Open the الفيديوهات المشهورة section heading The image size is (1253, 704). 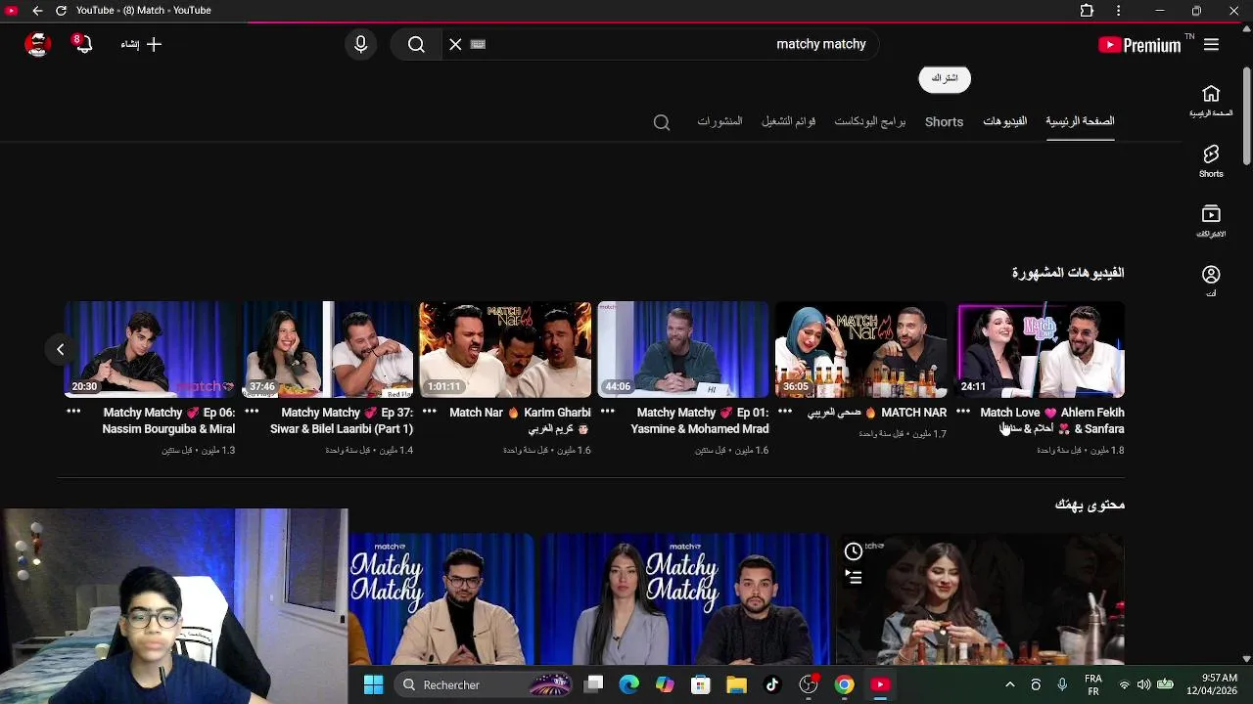[1068, 273]
